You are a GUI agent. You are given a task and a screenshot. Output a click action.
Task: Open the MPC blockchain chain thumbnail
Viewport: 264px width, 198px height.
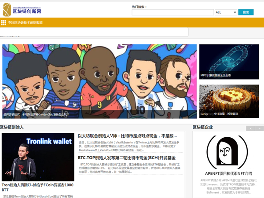[229, 62]
